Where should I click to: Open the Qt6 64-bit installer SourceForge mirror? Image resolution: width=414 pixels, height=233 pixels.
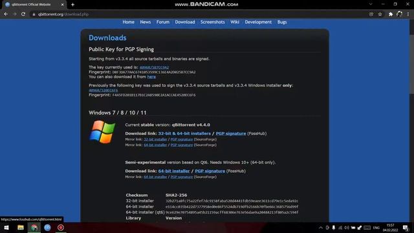pos(155,177)
